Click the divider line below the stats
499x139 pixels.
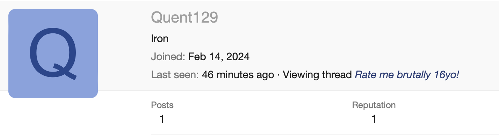pos(314,134)
